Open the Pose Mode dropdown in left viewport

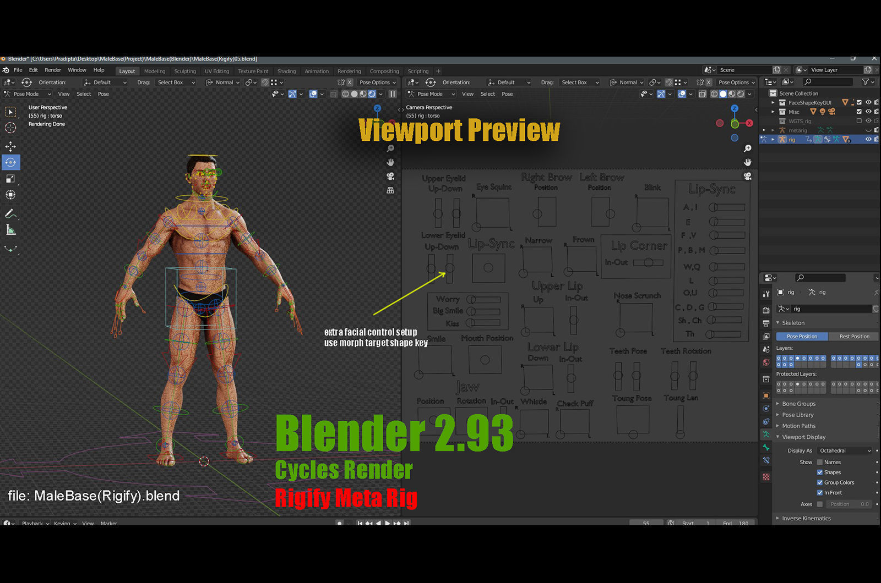coord(28,94)
